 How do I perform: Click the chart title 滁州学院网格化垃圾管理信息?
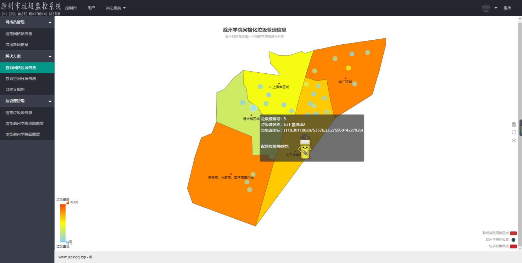(x=255, y=30)
